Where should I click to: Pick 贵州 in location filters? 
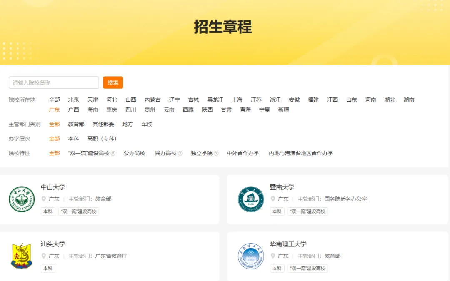tap(150, 110)
